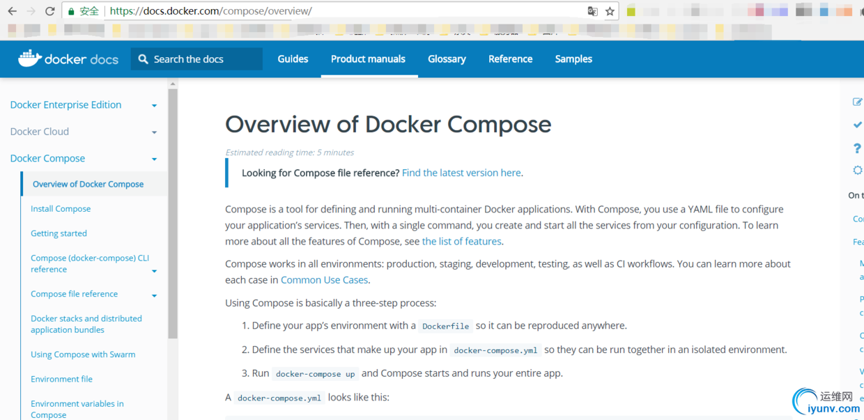
Task: Select the Product manuals tab
Action: click(368, 59)
